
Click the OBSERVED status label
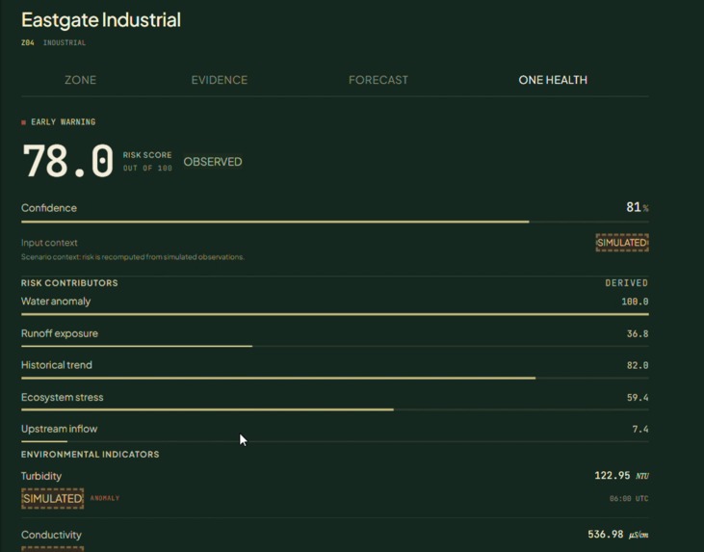(x=213, y=162)
